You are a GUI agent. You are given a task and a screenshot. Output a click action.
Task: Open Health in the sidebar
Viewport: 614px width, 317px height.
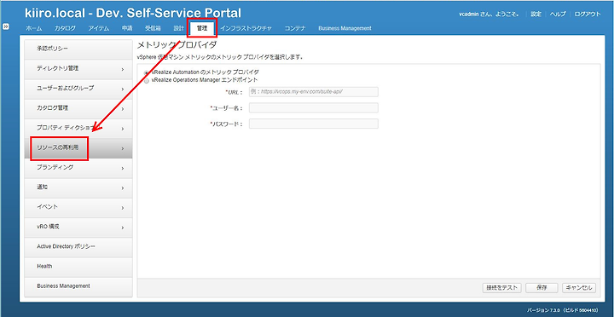[78, 267]
